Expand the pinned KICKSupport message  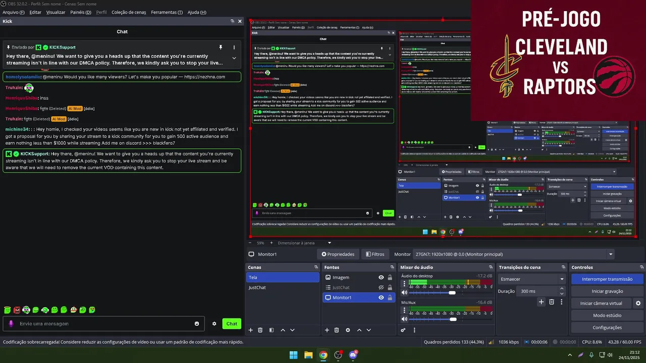tap(234, 58)
